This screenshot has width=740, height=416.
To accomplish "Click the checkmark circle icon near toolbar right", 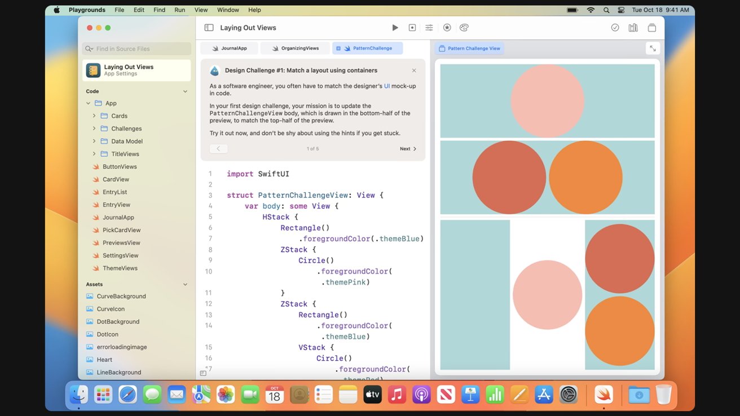I will 615,27.
